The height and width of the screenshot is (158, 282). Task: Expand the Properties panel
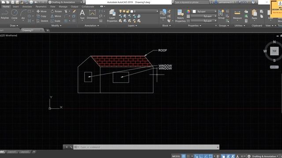click(x=194, y=25)
